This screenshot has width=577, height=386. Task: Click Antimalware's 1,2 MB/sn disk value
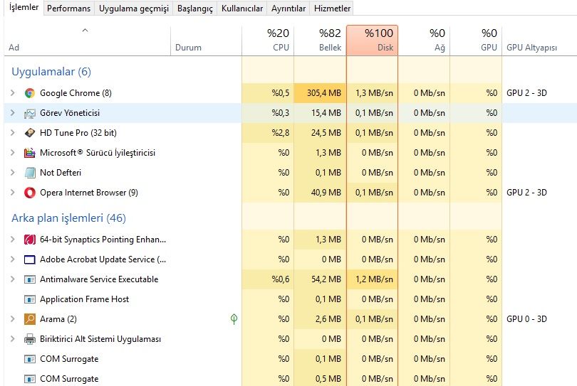(x=374, y=279)
